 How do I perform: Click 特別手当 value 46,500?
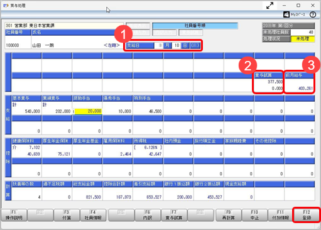click(x=155, y=111)
